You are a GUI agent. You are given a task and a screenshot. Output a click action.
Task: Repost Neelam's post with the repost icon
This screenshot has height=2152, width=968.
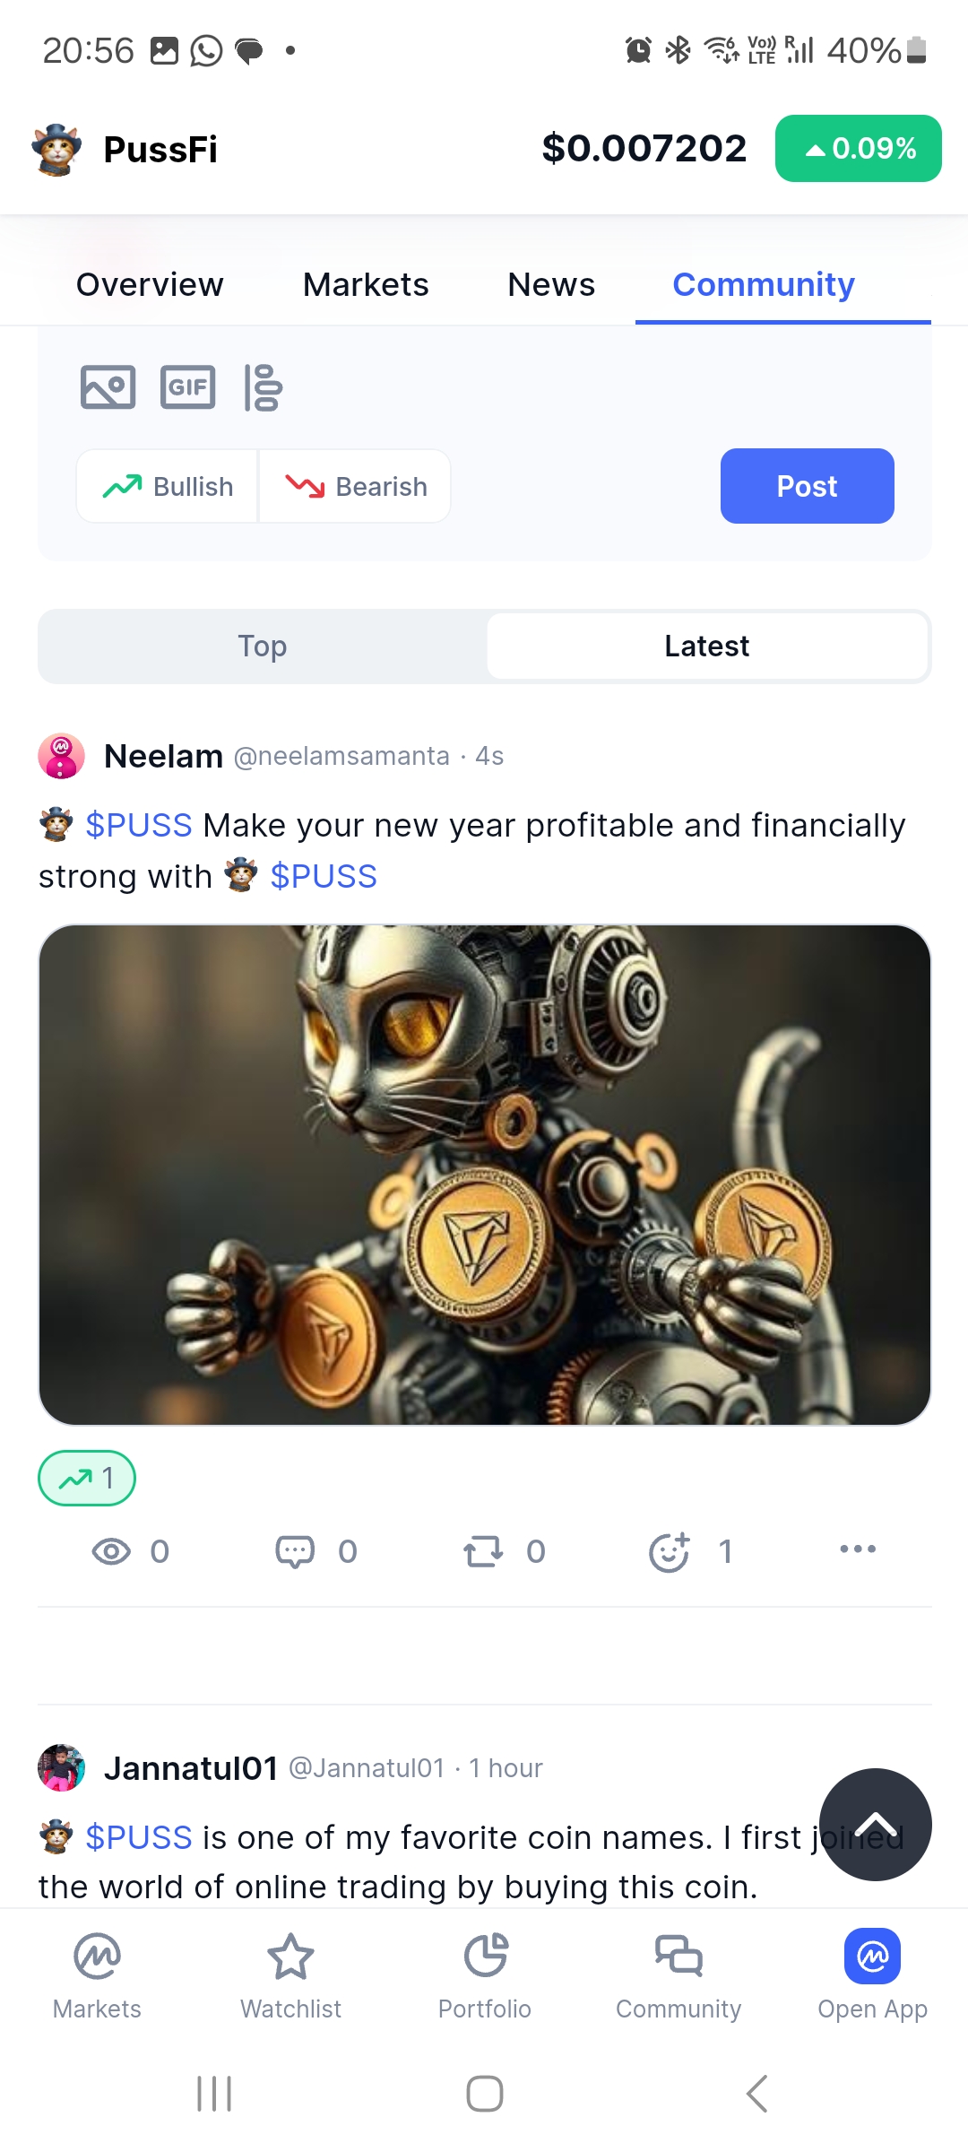483,1551
